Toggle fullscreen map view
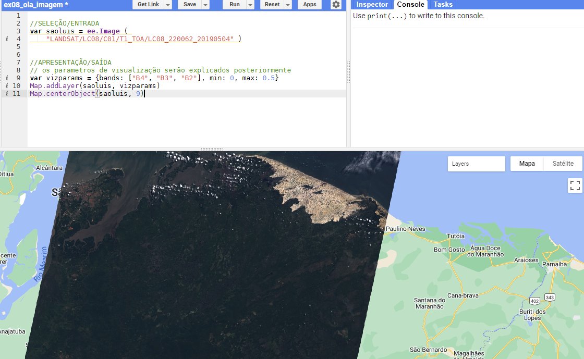The image size is (584, 359). 575,185
